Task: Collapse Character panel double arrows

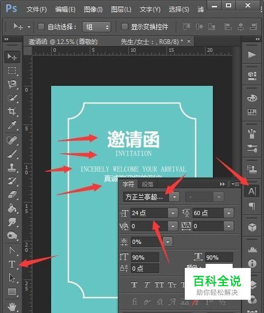Action: click(222, 184)
